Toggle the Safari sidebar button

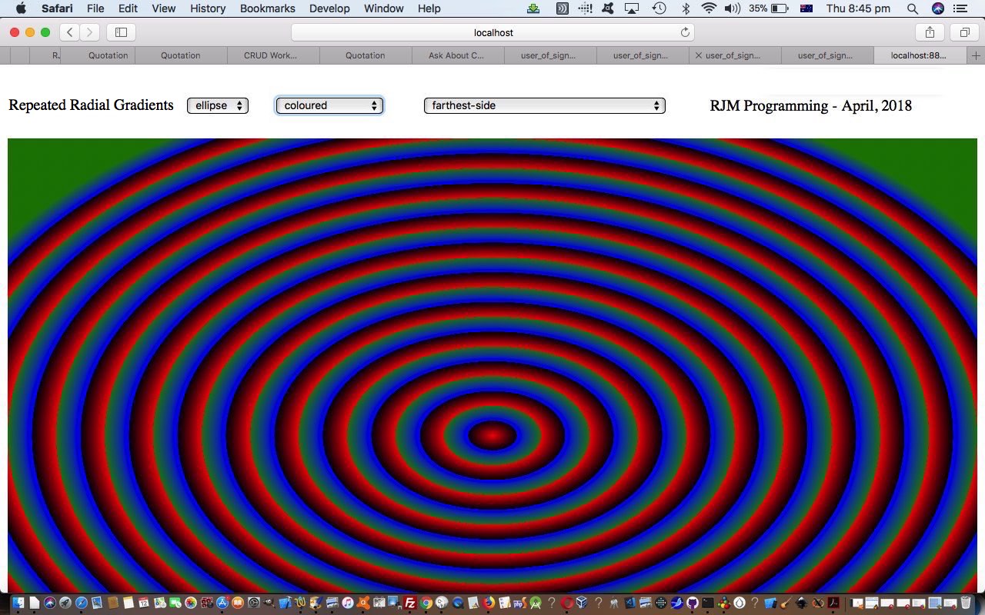[x=121, y=32]
